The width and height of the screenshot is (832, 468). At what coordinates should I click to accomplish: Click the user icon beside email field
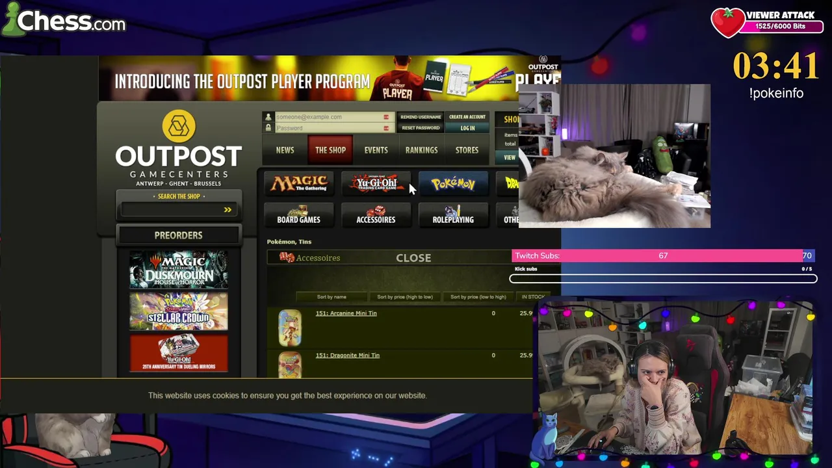coord(268,117)
